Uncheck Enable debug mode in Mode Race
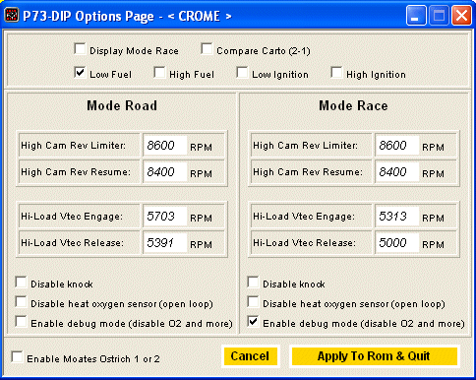This screenshot has height=380, width=476. pos(253,322)
